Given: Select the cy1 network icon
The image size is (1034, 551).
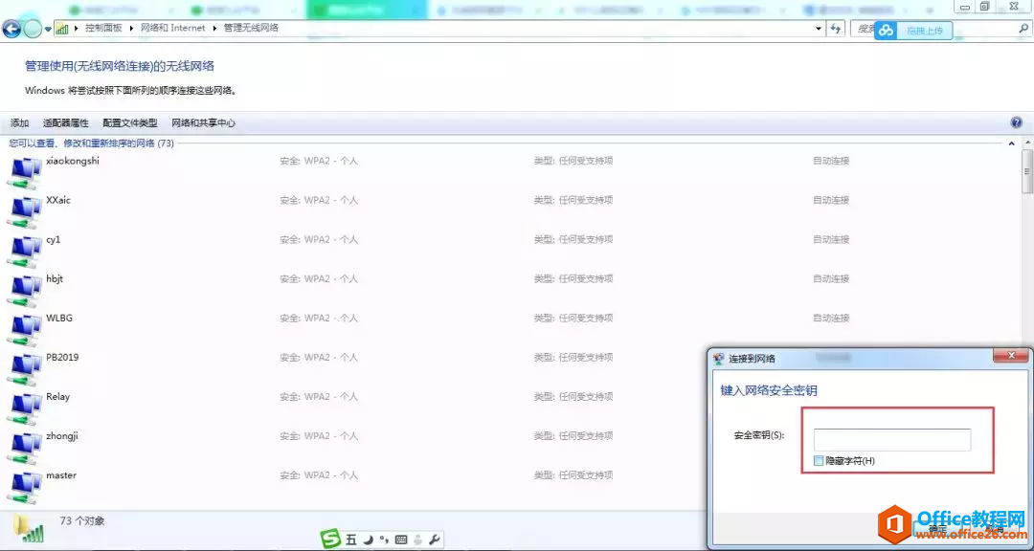Looking at the screenshot, I should [x=24, y=253].
